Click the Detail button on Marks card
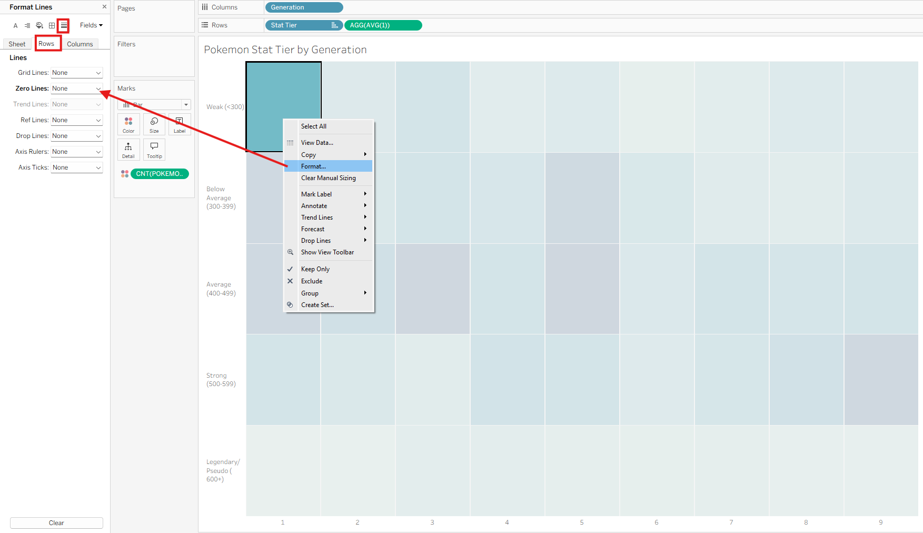Screen dimensions: 923x533 tap(128, 150)
